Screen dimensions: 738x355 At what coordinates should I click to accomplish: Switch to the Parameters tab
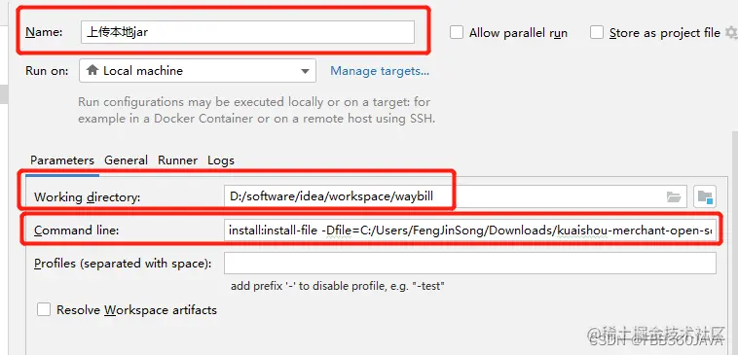tap(62, 160)
